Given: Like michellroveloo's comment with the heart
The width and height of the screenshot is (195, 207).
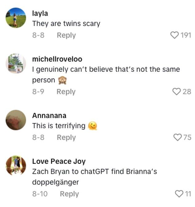Looking at the screenshot, I should (176, 91).
